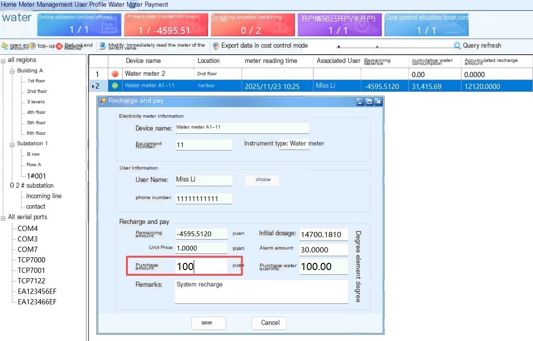This screenshot has width=533, height=341.
Task: Click the open an account icon
Action: [5, 46]
